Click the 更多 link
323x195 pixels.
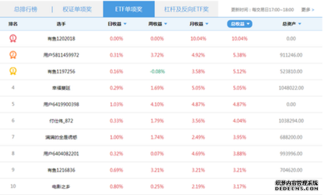pos(308,10)
